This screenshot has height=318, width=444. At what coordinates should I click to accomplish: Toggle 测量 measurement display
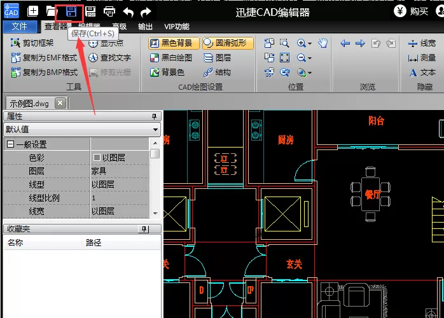422,58
